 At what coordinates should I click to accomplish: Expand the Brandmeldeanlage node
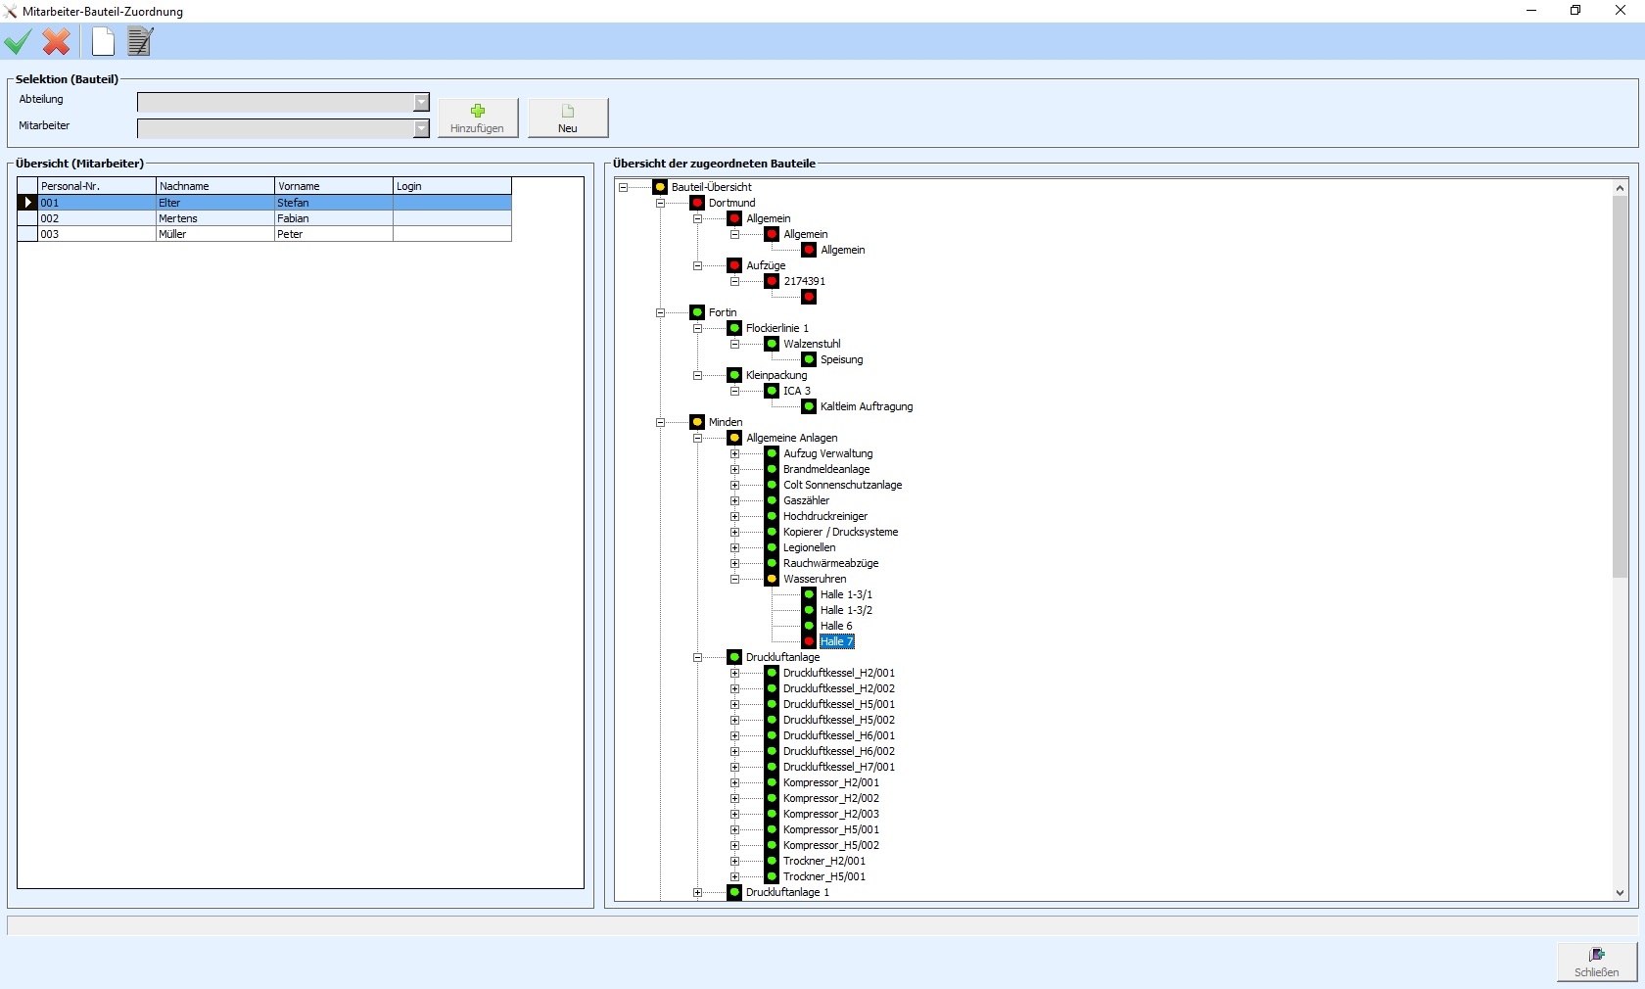coord(734,469)
